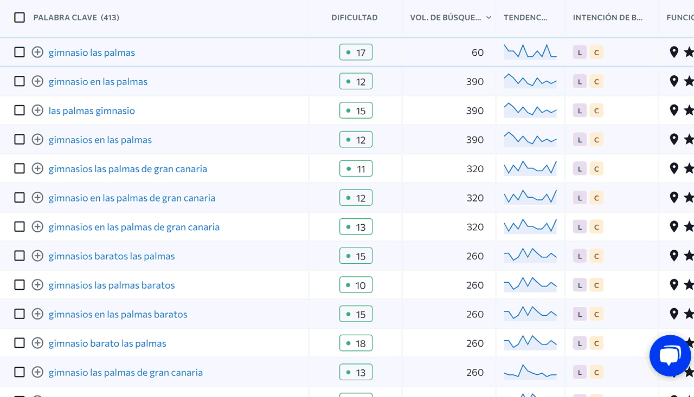The image size is (694, 397).
Task: Click location pin in 'las palmas gimnasio' row
Action: pos(674,110)
